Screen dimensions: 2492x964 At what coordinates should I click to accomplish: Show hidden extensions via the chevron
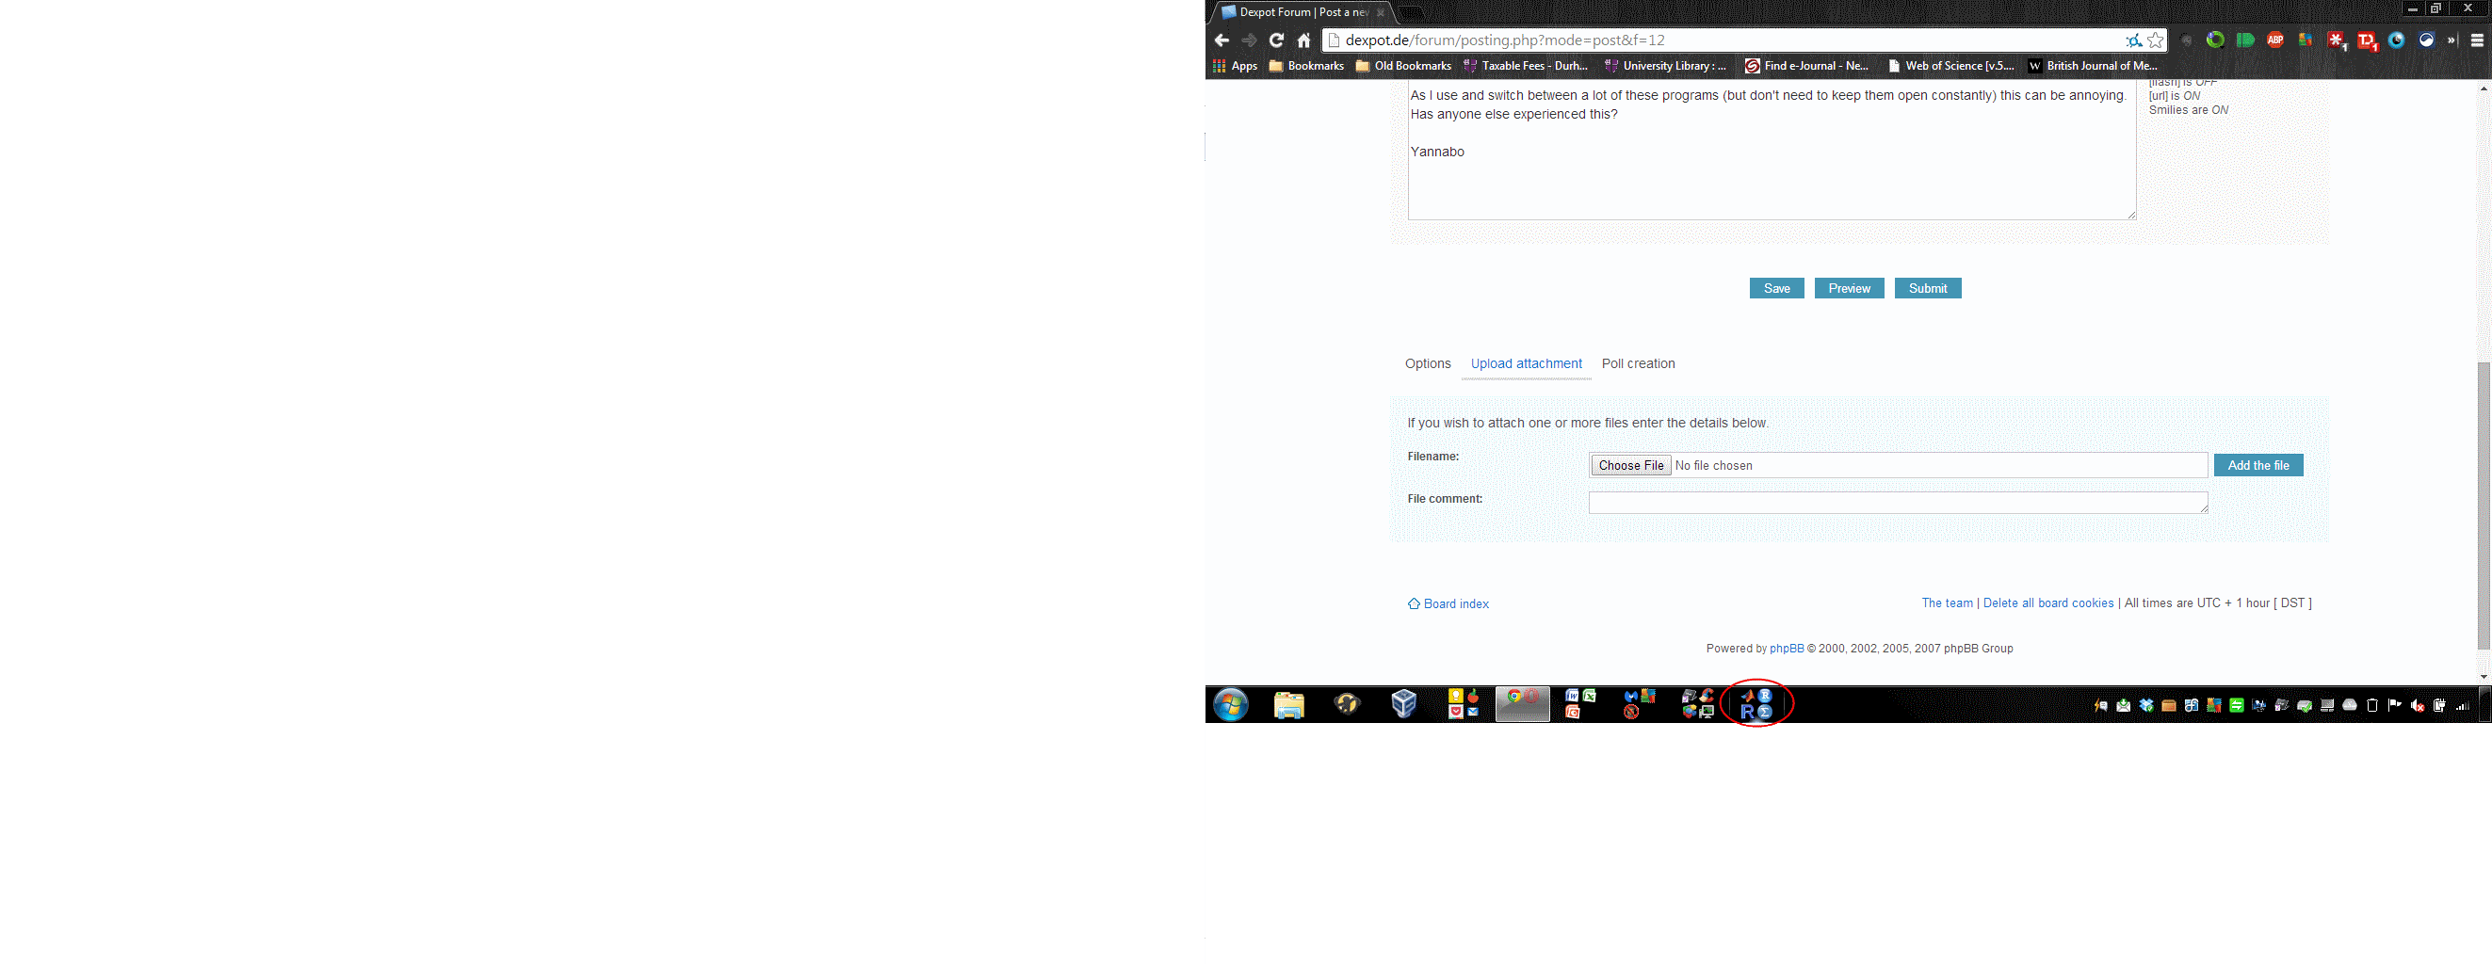2452,40
